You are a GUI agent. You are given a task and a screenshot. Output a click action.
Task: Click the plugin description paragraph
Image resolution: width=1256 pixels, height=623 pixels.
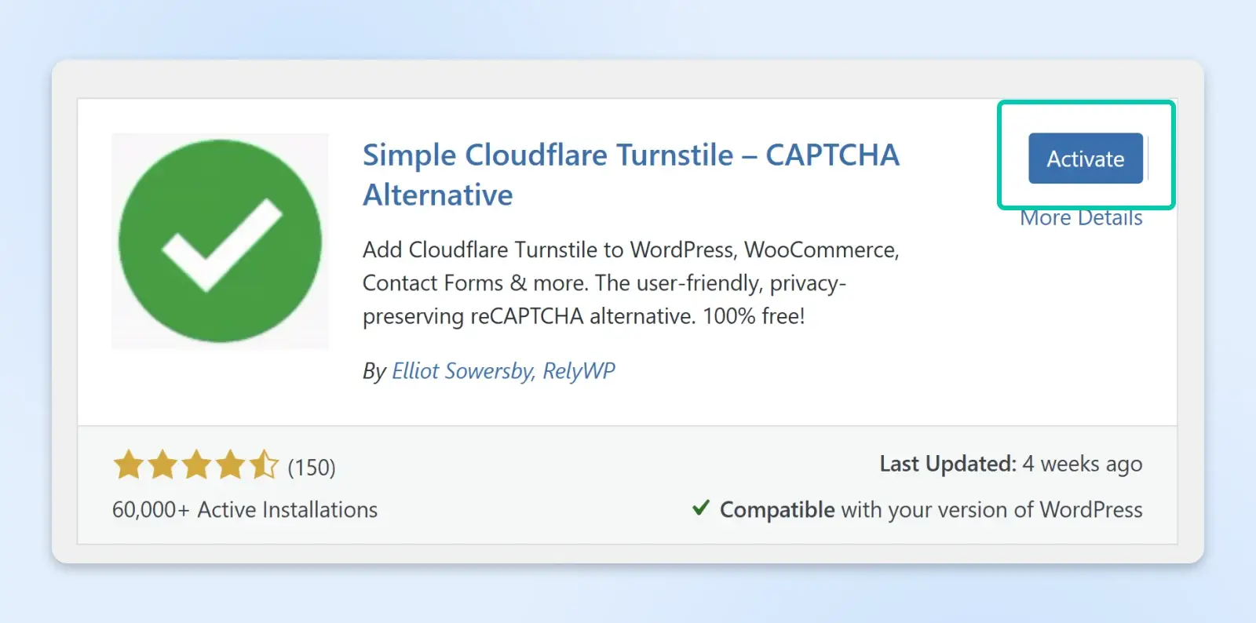(x=630, y=282)
